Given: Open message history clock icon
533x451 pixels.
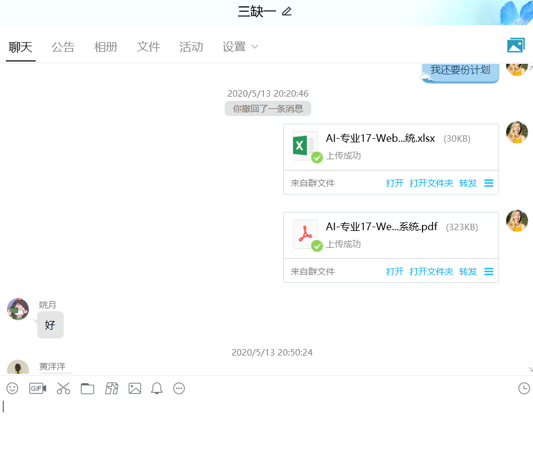Looking at the screenshot, I should [x=524, y=388].
